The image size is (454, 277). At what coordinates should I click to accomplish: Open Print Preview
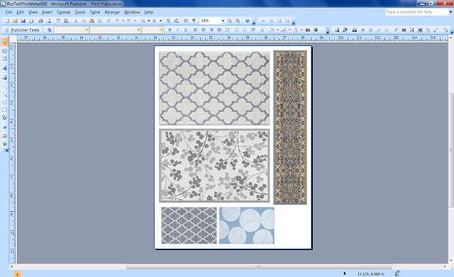(x=49, y=21)
